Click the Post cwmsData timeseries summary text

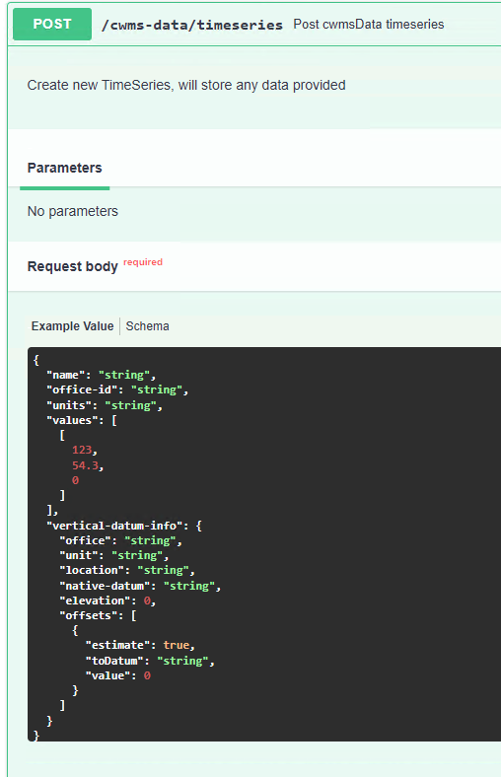coord(369,25)
